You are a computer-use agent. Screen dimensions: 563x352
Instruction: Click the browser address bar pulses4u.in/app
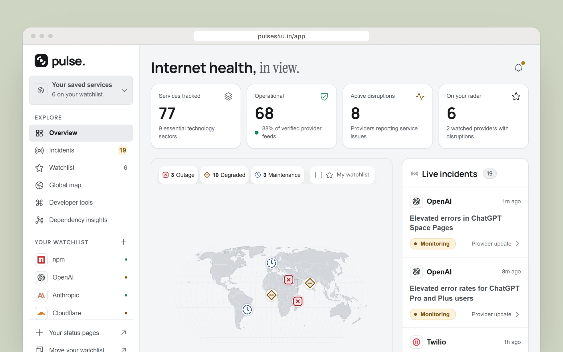(281, 36)
